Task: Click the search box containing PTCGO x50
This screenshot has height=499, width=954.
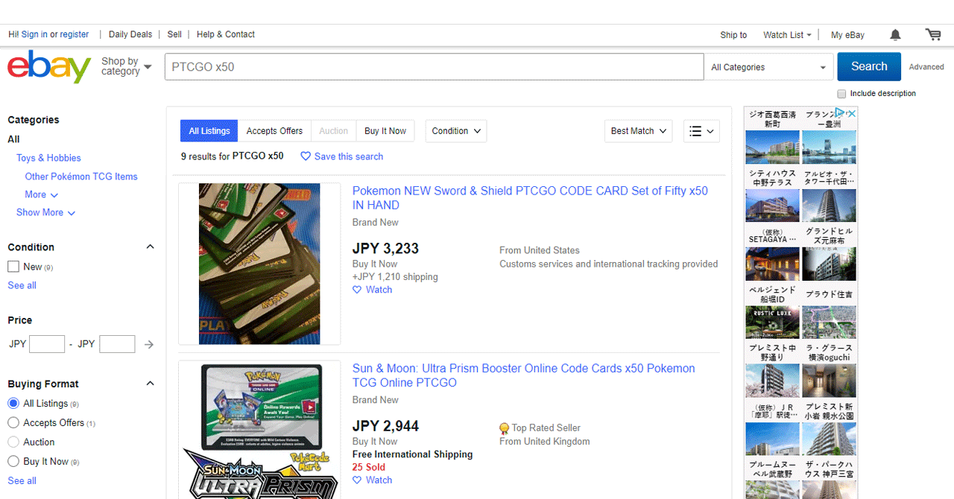Action: point(434,67)
